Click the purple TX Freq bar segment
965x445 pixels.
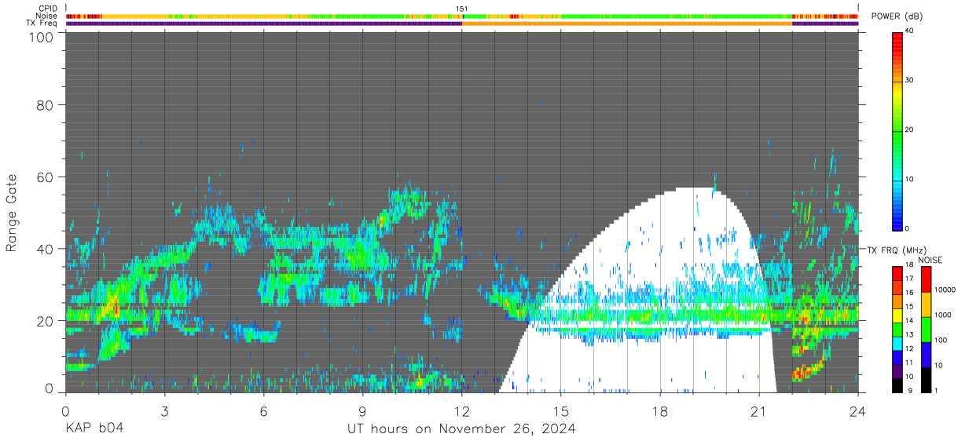264,24
